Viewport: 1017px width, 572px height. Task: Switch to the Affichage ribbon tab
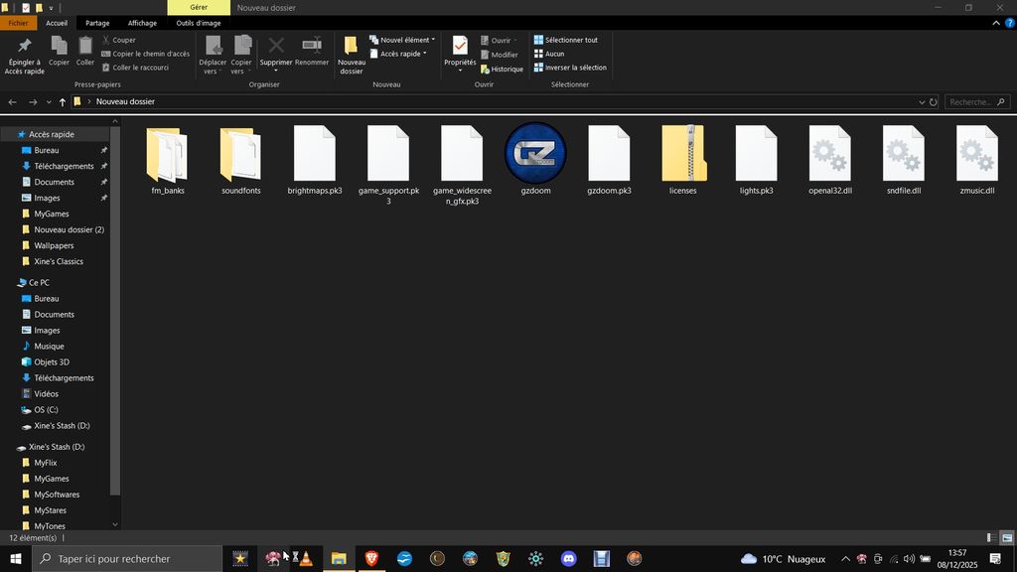(x=142, y=23)
